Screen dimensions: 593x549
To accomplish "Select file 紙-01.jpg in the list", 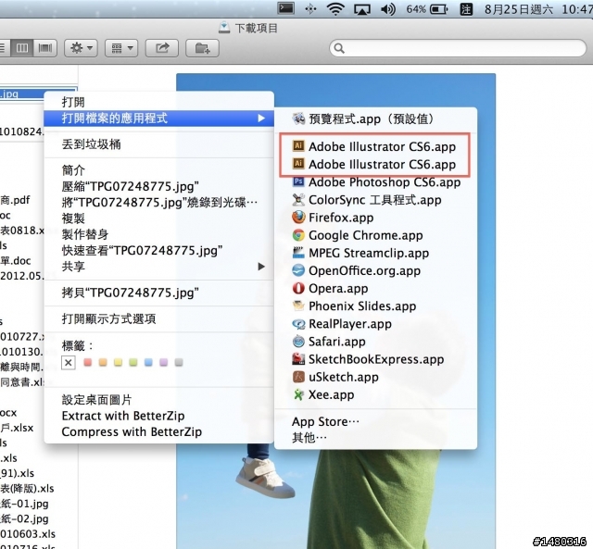I will pos(25,504).
